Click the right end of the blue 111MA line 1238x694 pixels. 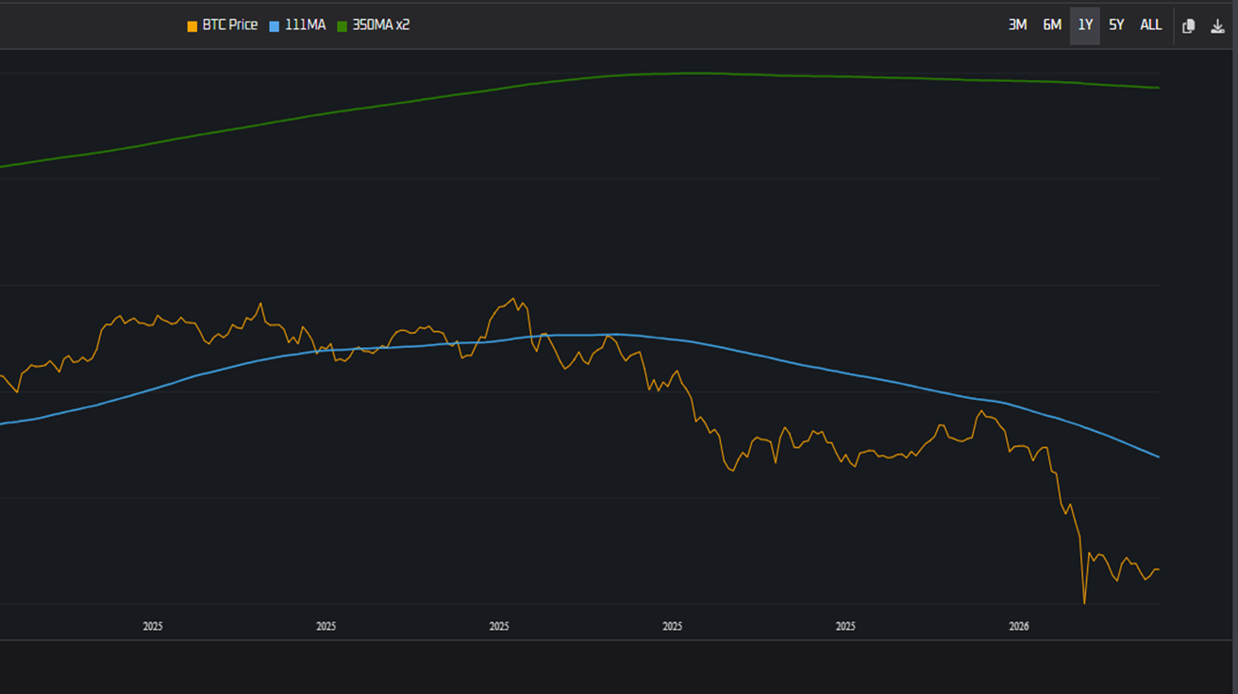1158,456
